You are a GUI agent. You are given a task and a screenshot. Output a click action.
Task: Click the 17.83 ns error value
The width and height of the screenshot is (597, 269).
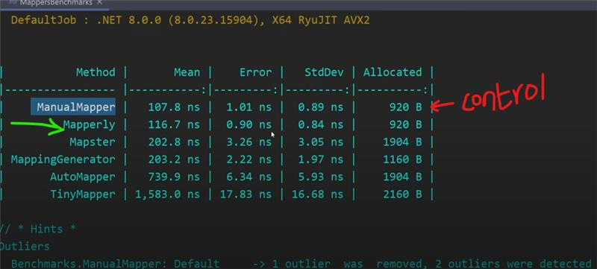(246, 194)
